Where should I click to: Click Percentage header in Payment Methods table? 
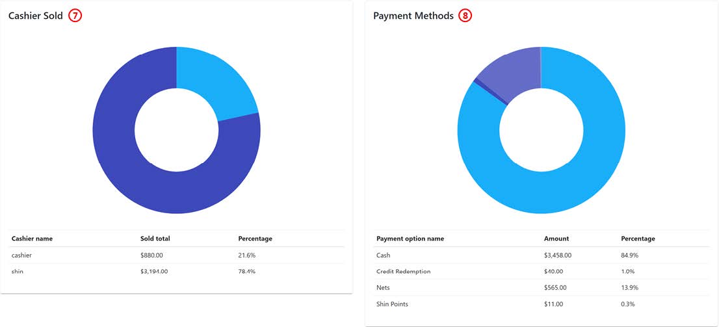pos(638,239)
